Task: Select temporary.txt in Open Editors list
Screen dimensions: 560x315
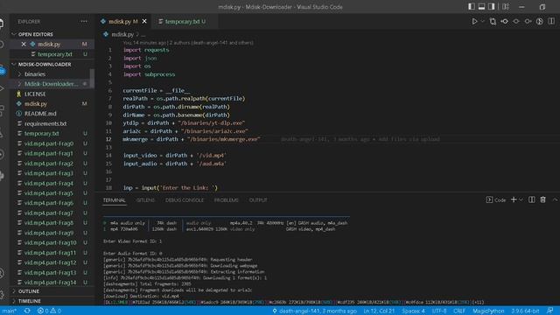Action: tap(52, 54)
